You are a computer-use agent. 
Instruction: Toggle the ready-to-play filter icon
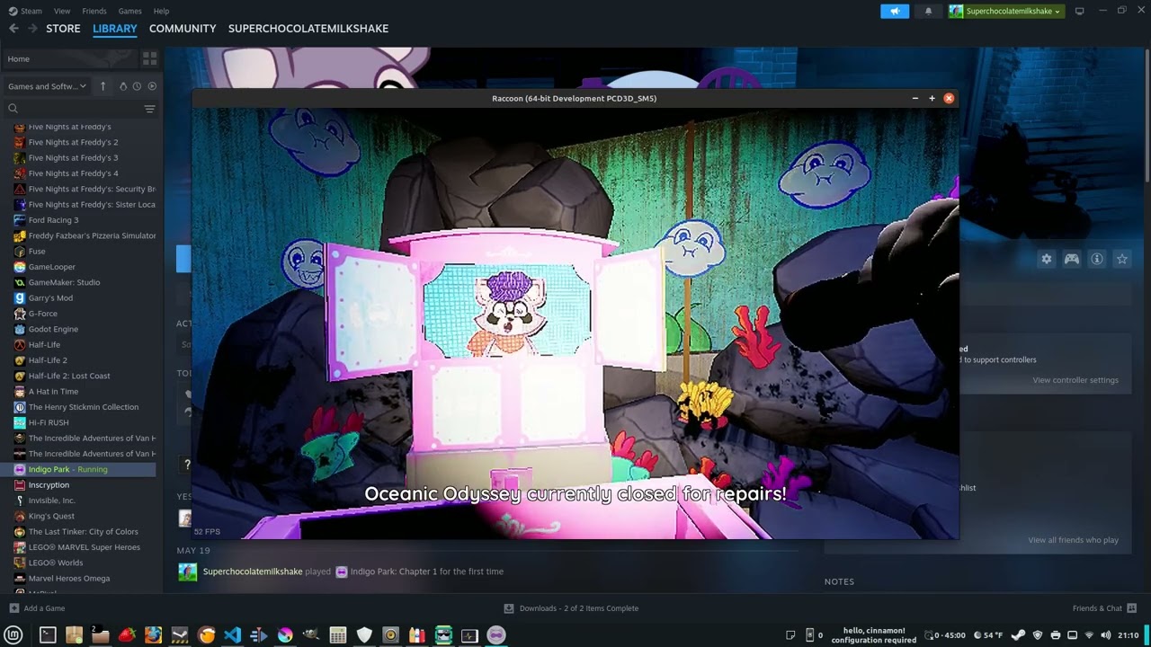pyautogui.click(x=152, y=86)
